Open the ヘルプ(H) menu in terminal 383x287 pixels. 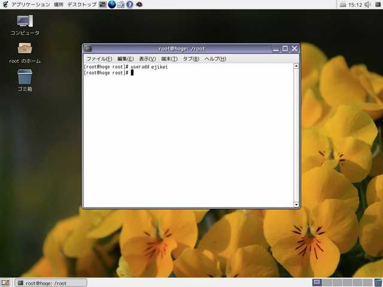tap(215, 59)
